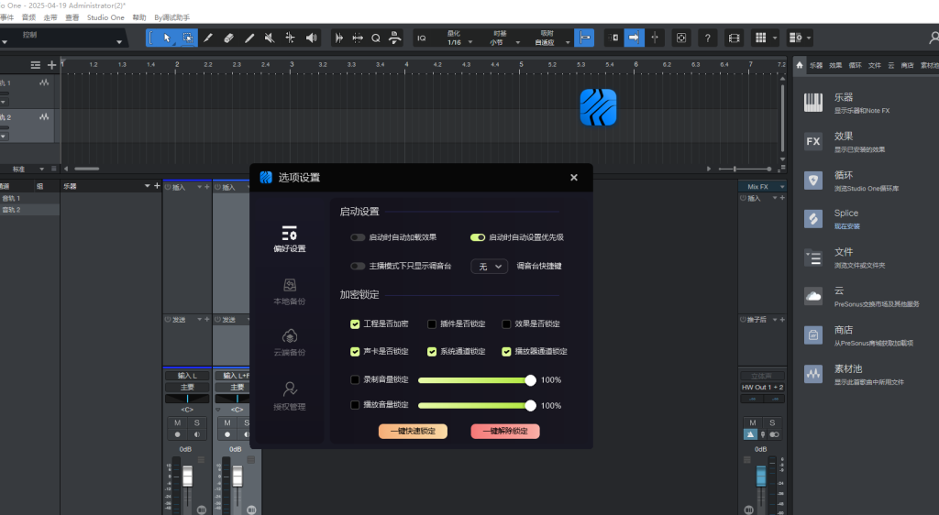939x515 pixels.
Task: Uncheck 声卡是否锁定 checkbox
Action: tap(355, 352)
